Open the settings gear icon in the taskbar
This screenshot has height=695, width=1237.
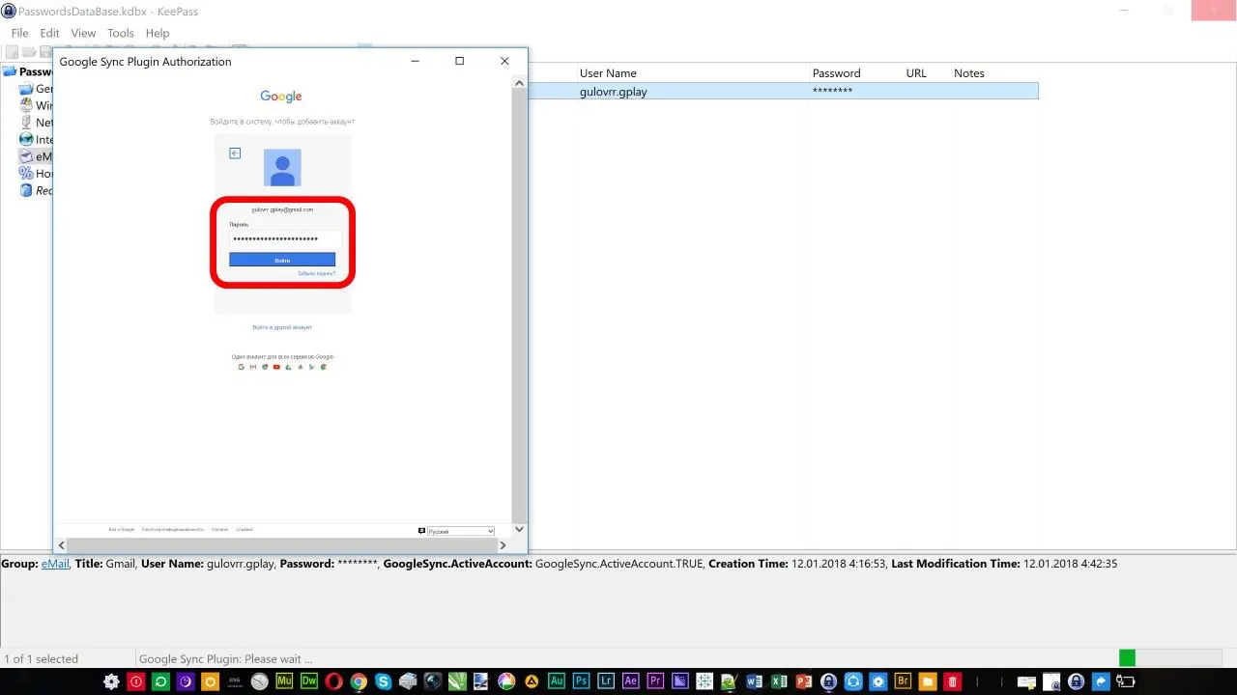tap(112, 681)
